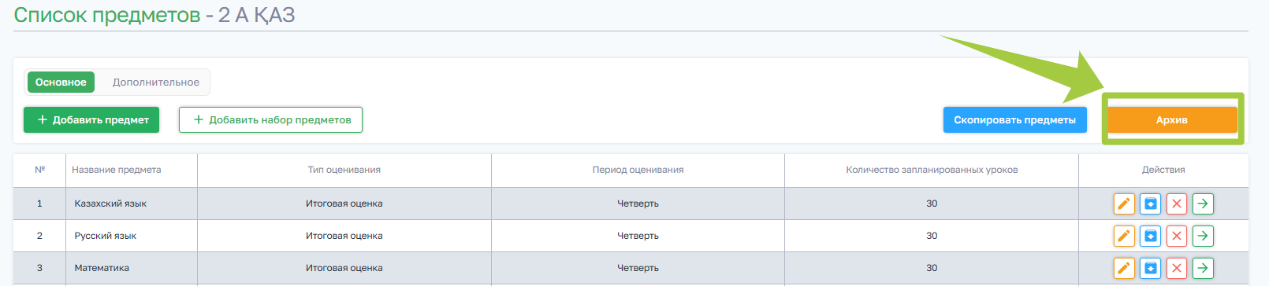The image size is (1269, 286).
Task: Click the Период оценивания column header
Action: point(638,170)
